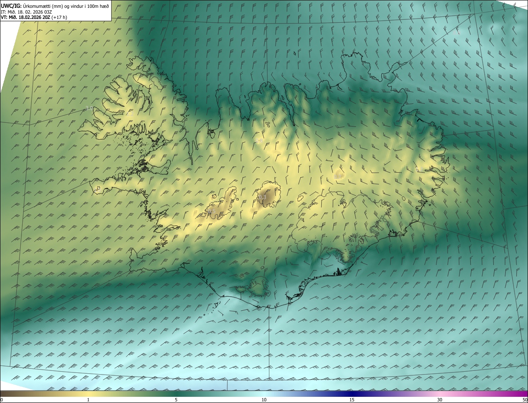Image resolution: width=528 pixels, height=403 pixels.
Task: Select the 'VT: Mið. 18.02.2026 20Z (+17 h)' line
Action: click(x=34, y=17)
